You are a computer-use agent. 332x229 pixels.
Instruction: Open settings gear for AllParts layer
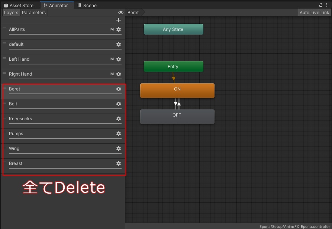tap(119, 29)
